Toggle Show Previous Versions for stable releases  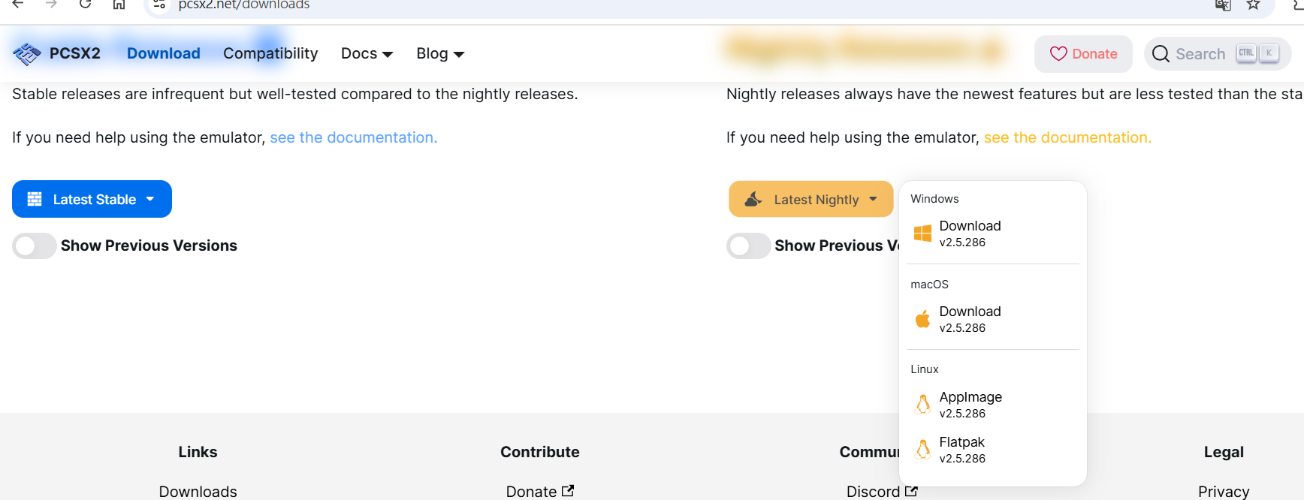35,246
